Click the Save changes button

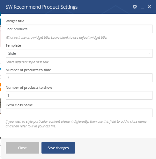coord(58,148)
